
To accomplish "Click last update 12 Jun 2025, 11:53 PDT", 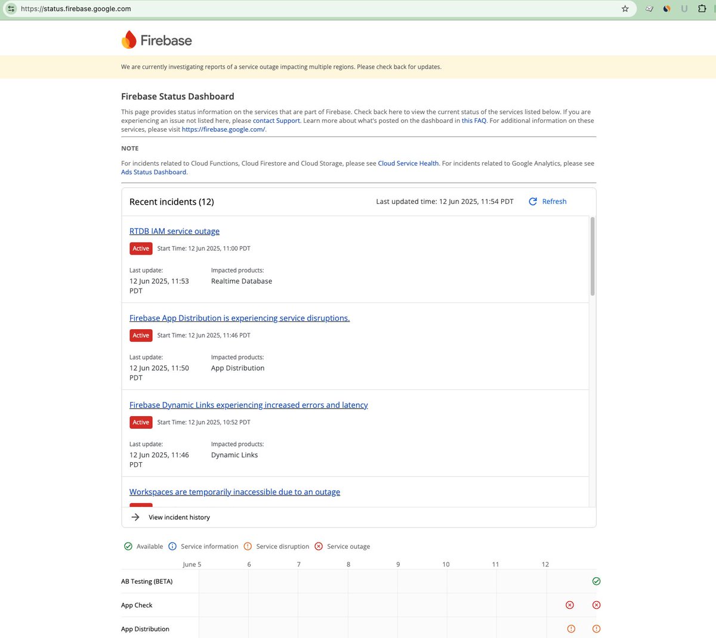I will pos(159,286).
